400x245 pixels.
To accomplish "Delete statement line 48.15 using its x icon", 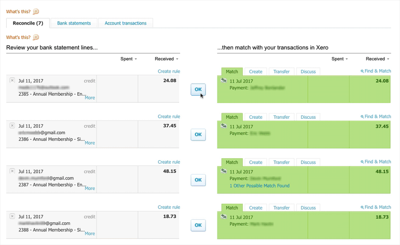I will point(12,171).
